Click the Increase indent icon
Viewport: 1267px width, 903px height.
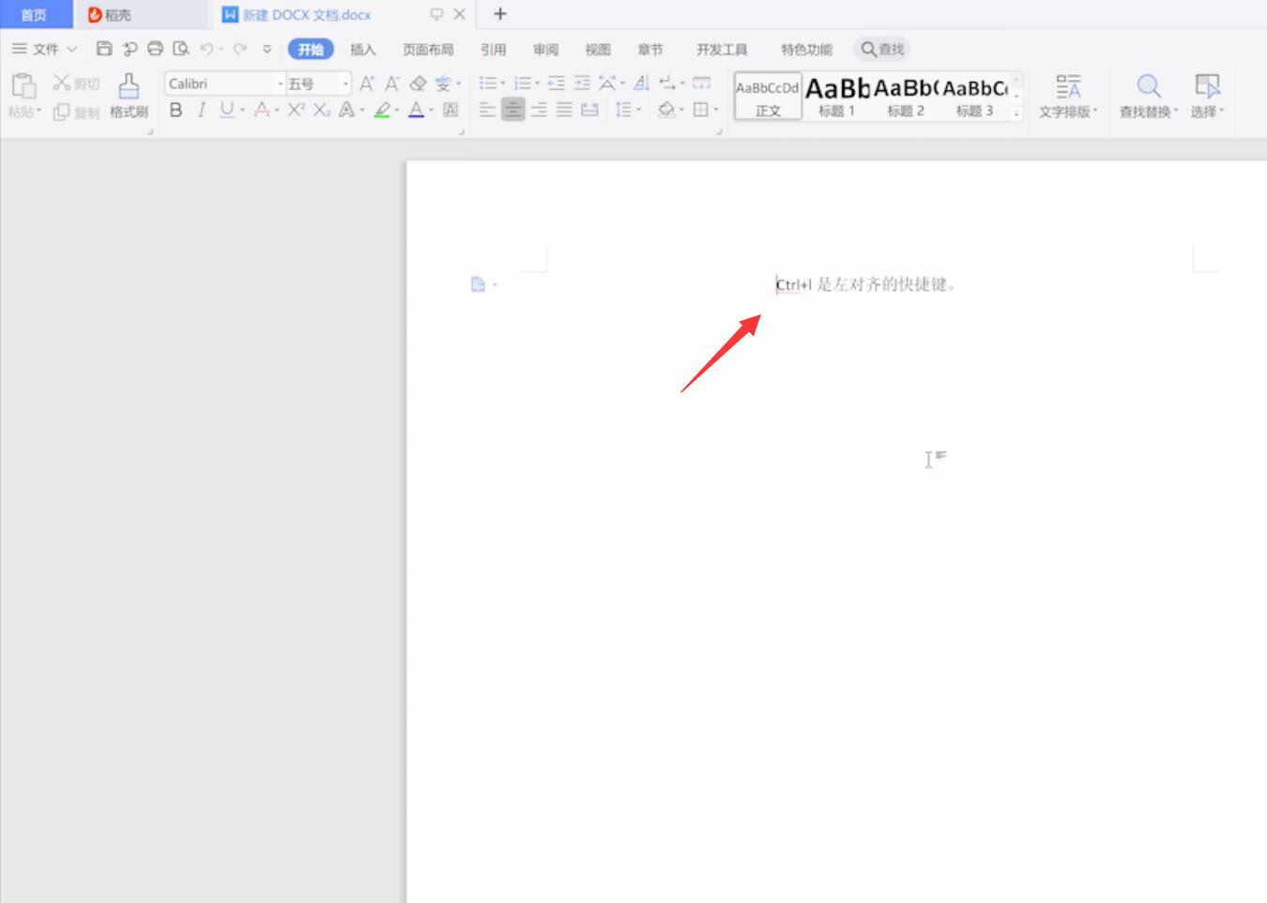tap(582, 83)
